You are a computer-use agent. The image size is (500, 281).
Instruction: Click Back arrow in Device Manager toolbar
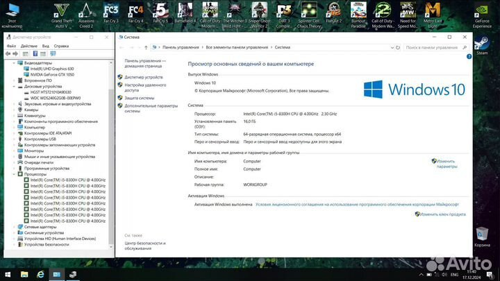point(8,54)
